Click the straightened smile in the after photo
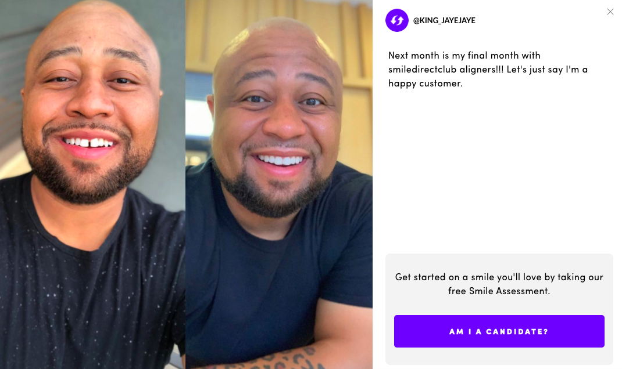The width and height of the screenshot is (622, 369). [280, 160]
